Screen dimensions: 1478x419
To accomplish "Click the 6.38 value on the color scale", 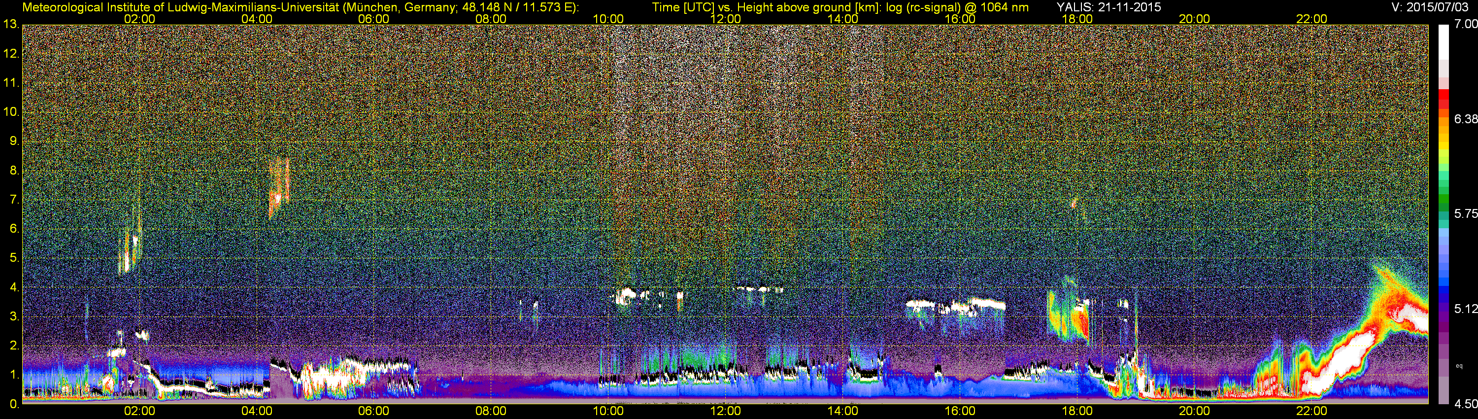I will [x=1466, y=119].
